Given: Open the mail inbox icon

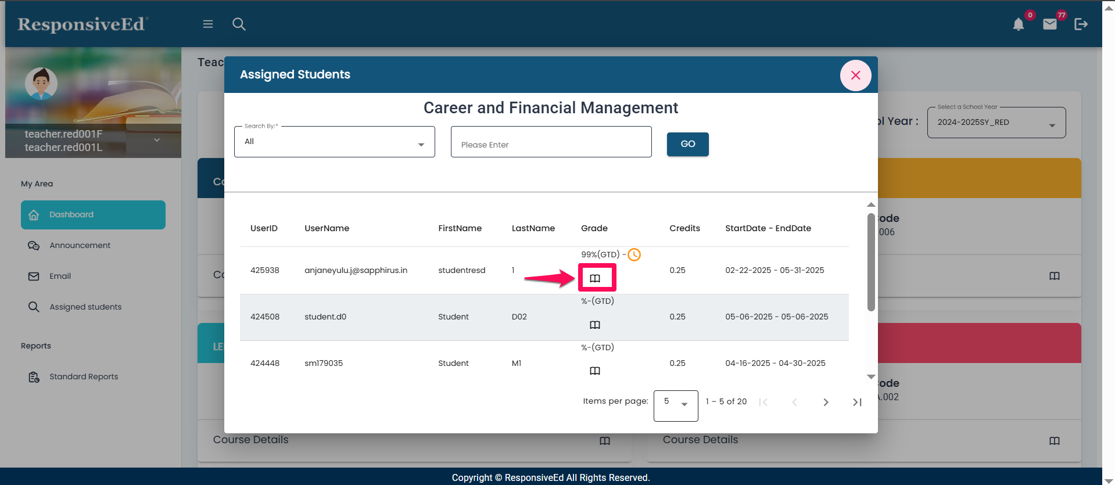Looking at the screenshot, I should [x=1049, y=24].
